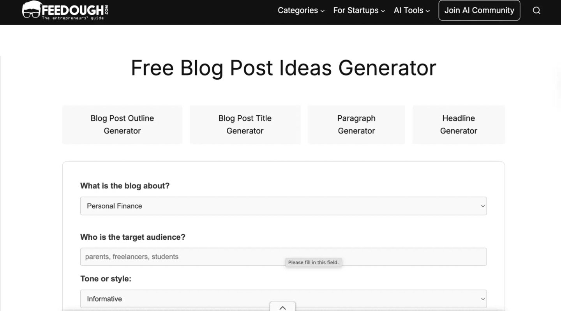This screenshot has width=561, height=311.
Task: Open the search magnifier icon
Action: click(x=536, y=11)
